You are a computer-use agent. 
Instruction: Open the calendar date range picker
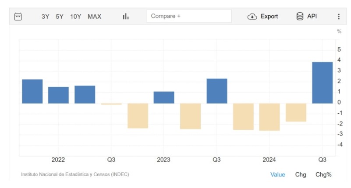(x=18, y=16)
